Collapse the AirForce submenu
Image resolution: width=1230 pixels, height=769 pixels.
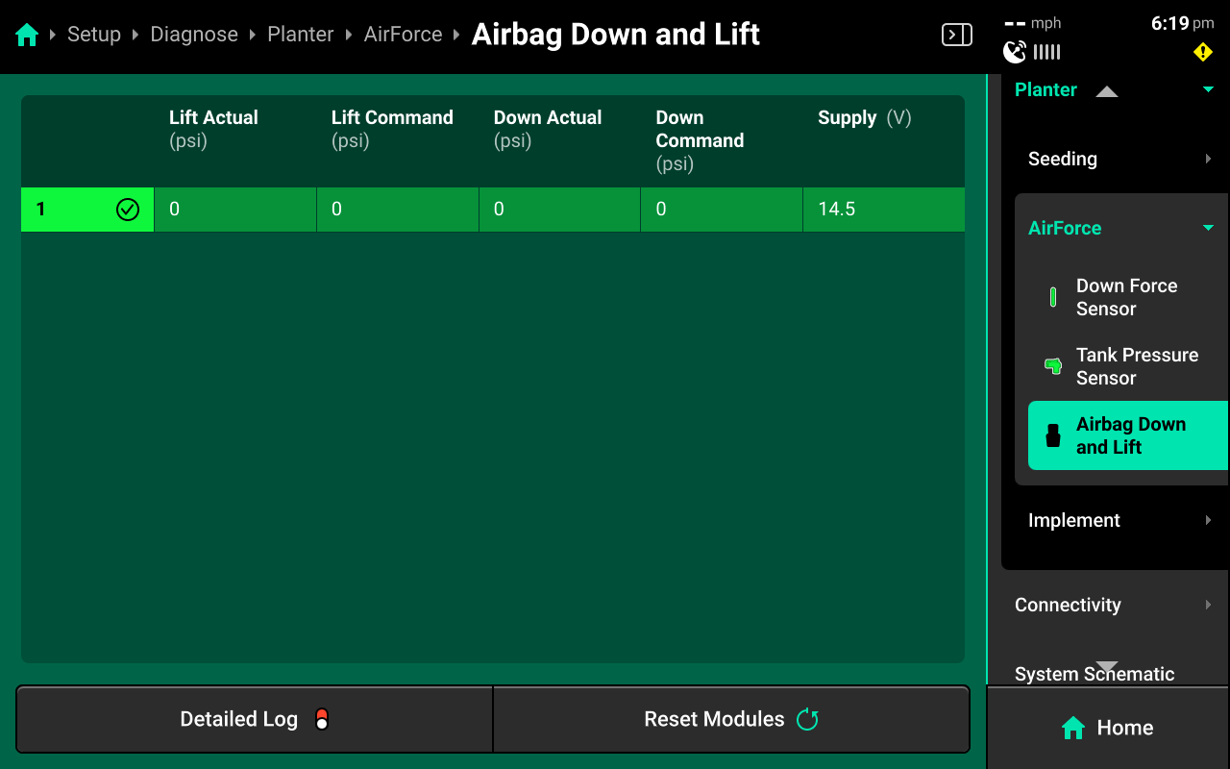tap(1208, 228)
